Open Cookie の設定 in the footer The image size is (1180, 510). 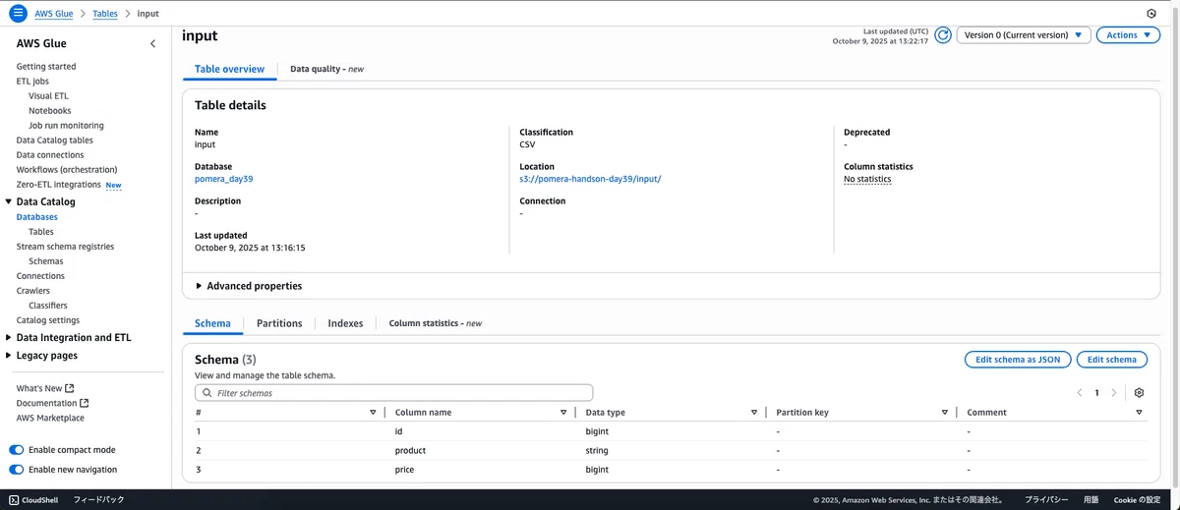1137,500
